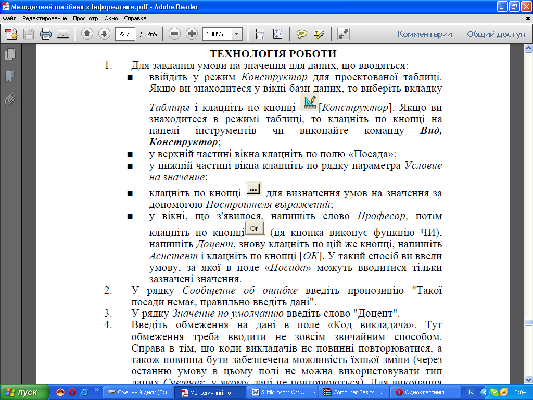Click the page number field showing 227
The height and width of the screenshot is (400, 533).
125,34
